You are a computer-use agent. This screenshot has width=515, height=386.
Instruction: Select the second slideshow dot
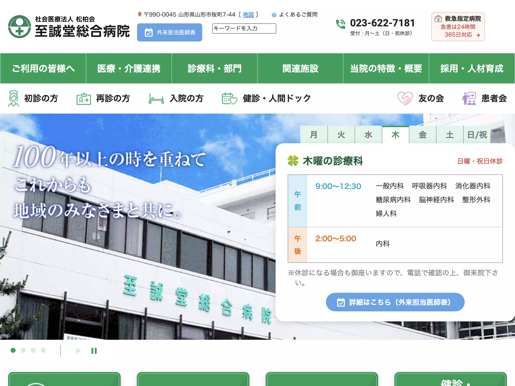tap(23, 350)
